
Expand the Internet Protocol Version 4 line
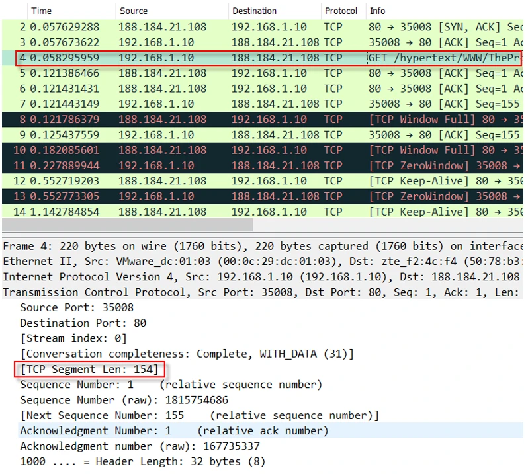point(198,276)
